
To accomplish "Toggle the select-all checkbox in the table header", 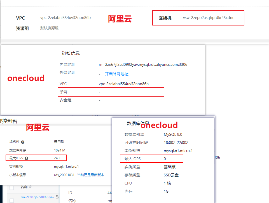I will pos(12,187).
